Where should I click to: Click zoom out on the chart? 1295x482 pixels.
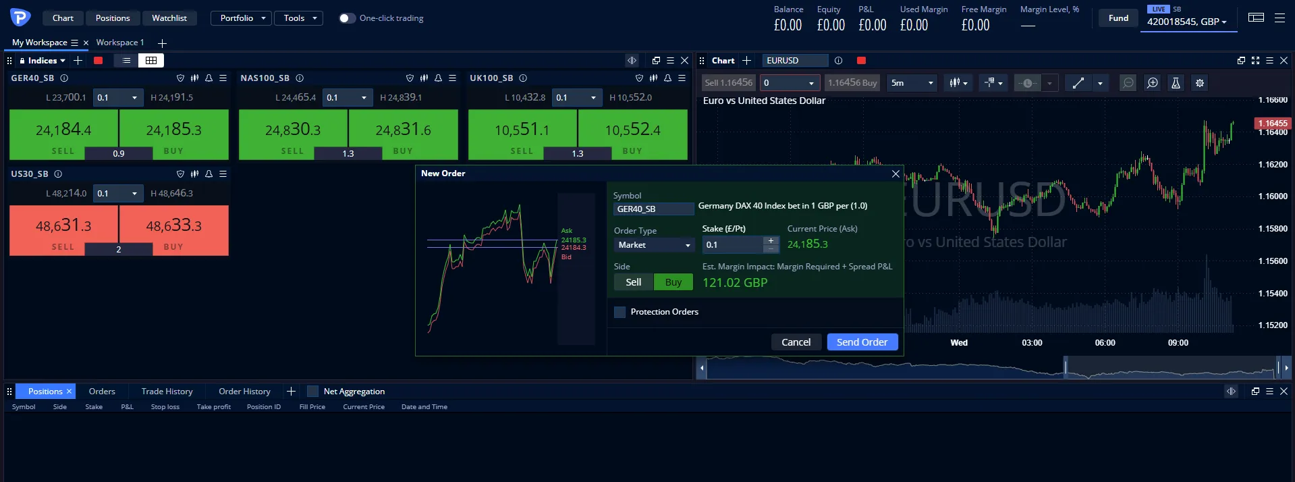1128,83
